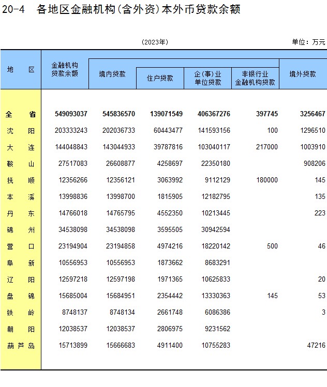The width and height of the screenshot is (327, 387).
Task: Select the (2023年) year label
Action: [155, 42]
